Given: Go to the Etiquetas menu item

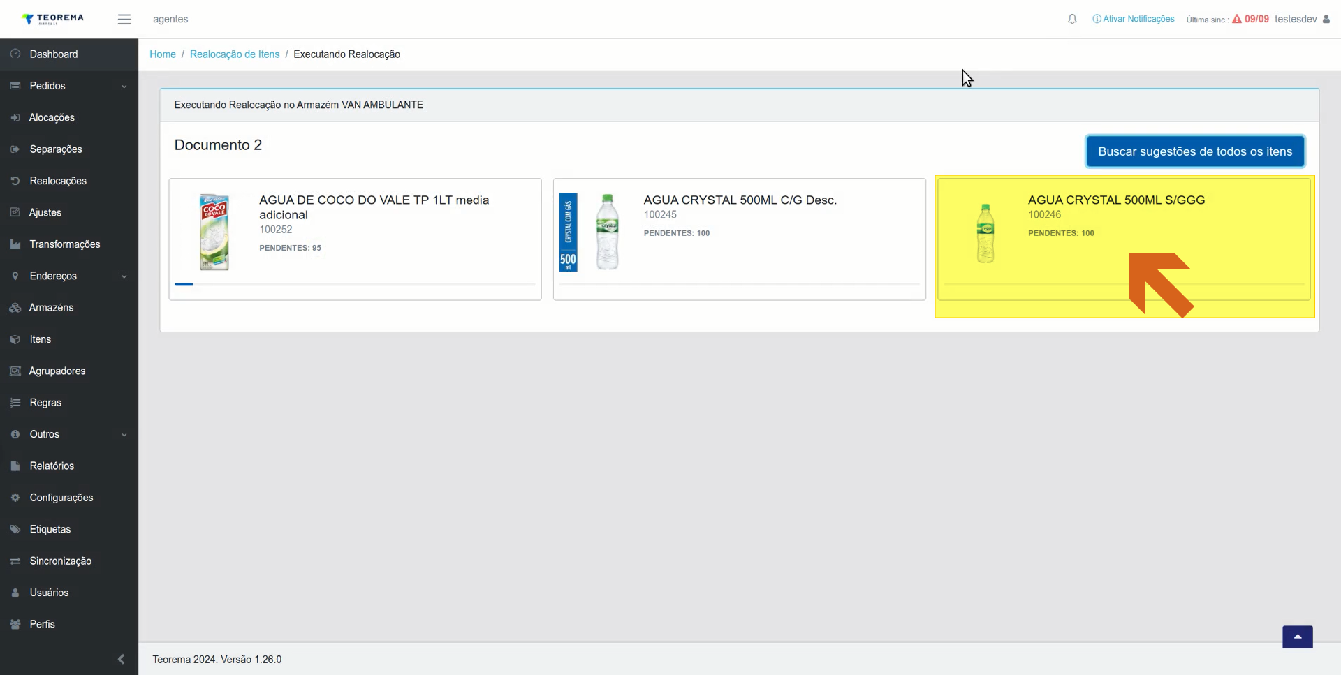Looking at the screenshot, I should coord(69,529).
